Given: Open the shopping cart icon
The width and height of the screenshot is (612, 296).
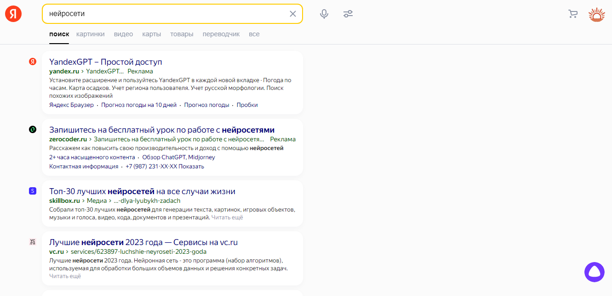Looking at the screenshot, I should 573,14.
